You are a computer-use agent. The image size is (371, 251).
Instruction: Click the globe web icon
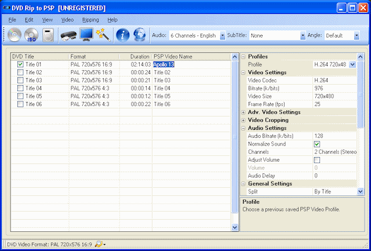pyautogui.click(x=140, y=35)
